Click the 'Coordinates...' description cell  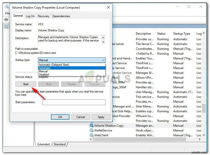point(145,49)
